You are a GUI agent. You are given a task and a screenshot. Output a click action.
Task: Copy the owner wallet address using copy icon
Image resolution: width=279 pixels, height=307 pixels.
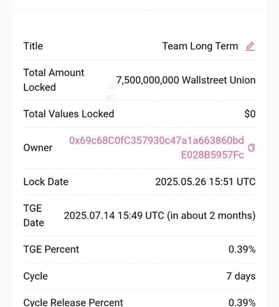tap(251, 148)
